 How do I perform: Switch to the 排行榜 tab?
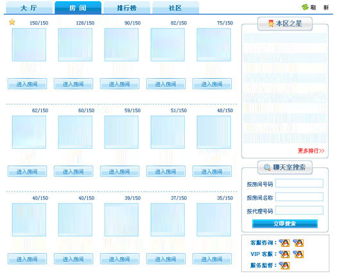point(126,8)
